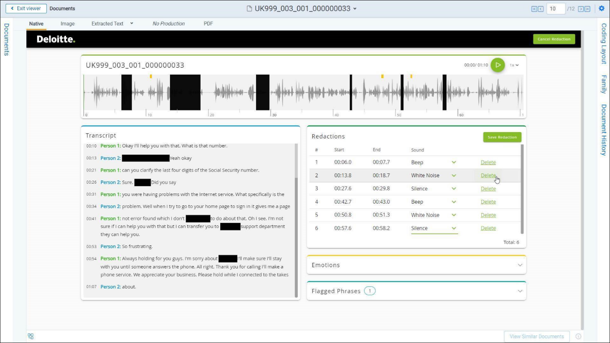Click the Save Redaction button
The image size is (610, 343).
pyautogui.click(x=502, y=137)
